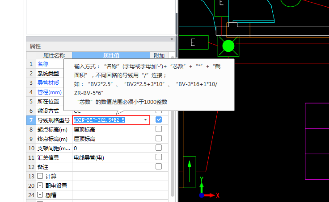The height and width of the screenshot is (202, 329).
Task: Click the E box symbol in drawing
Action: (x=194, y=42)
